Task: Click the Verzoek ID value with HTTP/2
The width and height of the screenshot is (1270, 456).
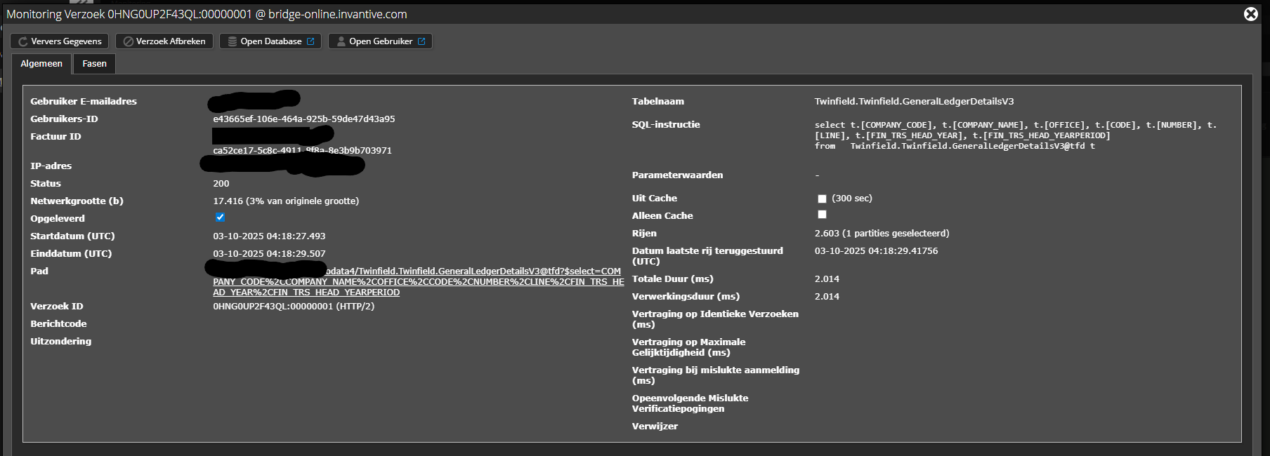Action: pyautogui.click(x=293, y=306)
